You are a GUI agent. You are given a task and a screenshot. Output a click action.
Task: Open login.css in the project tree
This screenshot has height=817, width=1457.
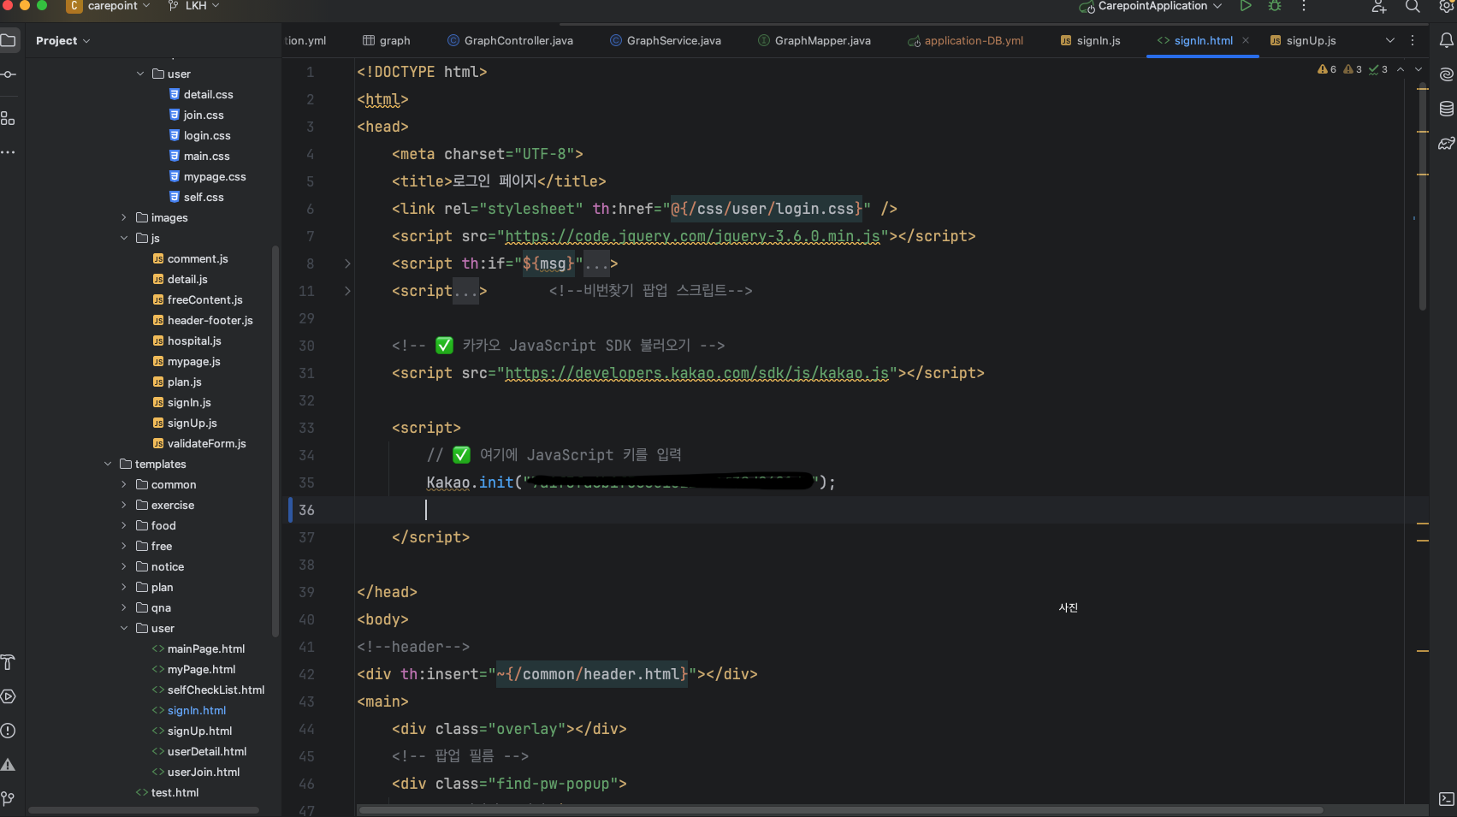coord(207,135)
